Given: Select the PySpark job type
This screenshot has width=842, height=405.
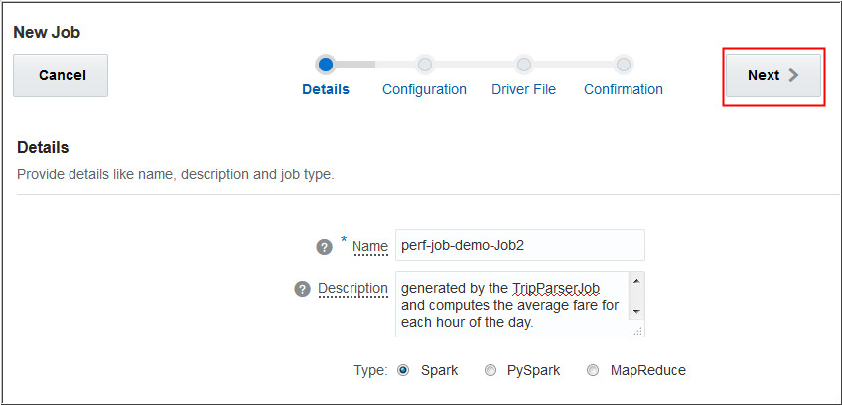Looking at the screenshot, I should pos(491,370).
